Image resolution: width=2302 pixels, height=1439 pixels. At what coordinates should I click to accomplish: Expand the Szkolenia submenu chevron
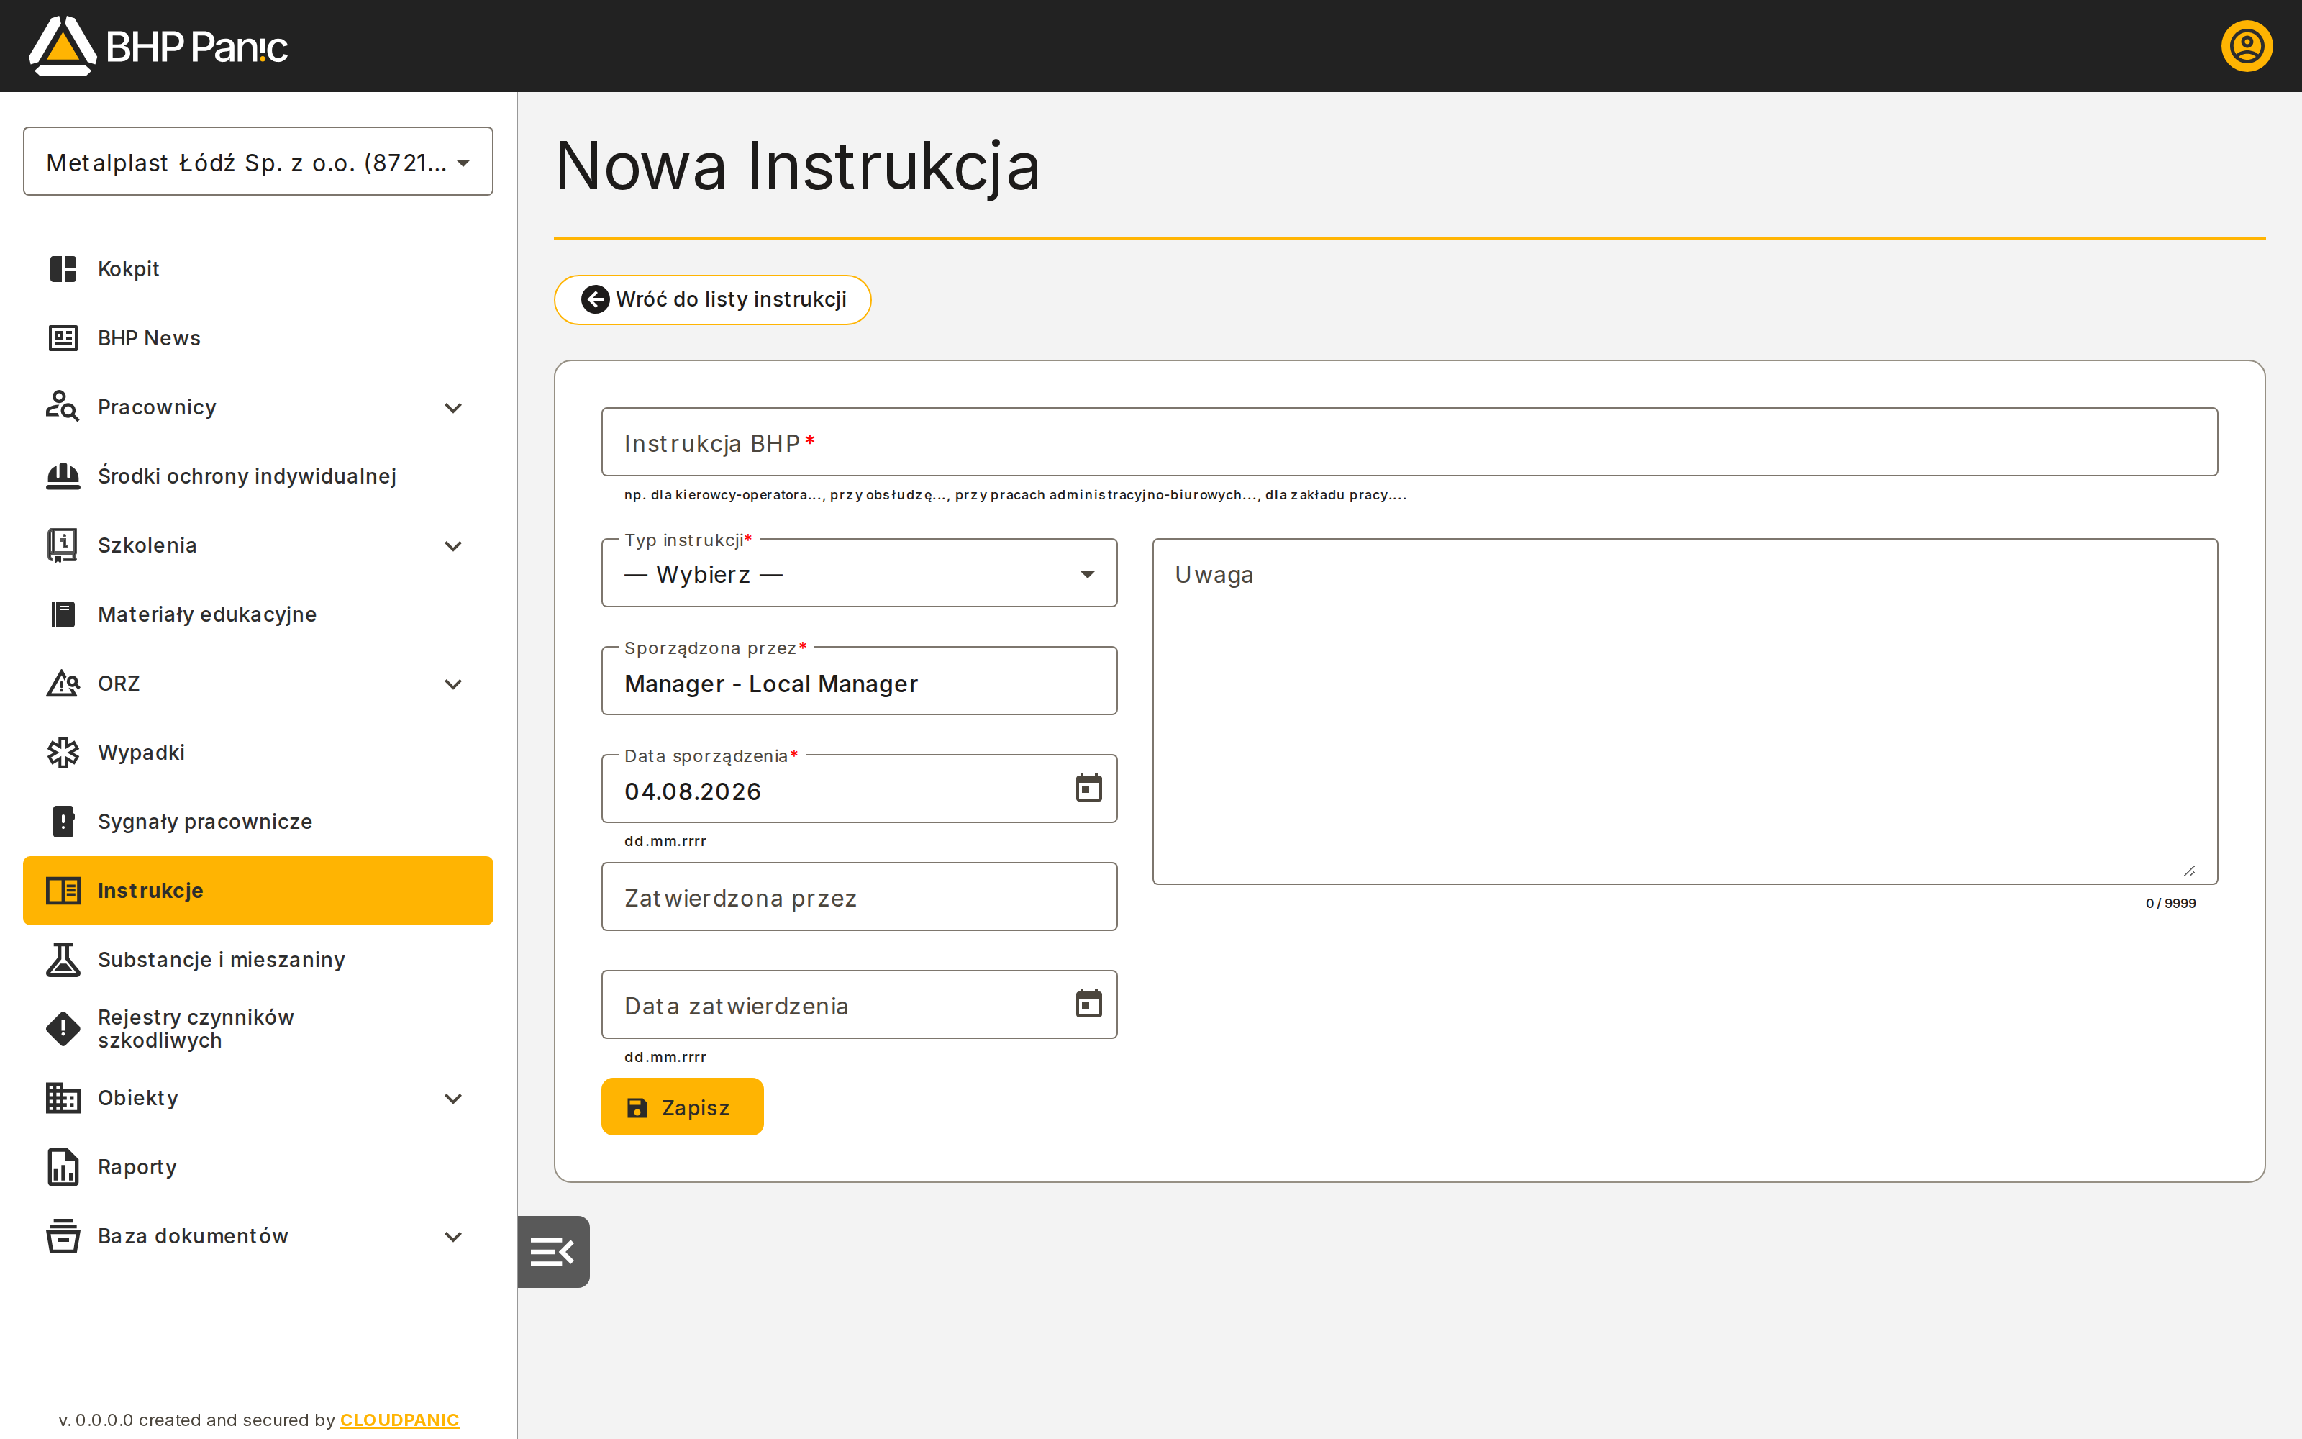(x=454, y=545)
